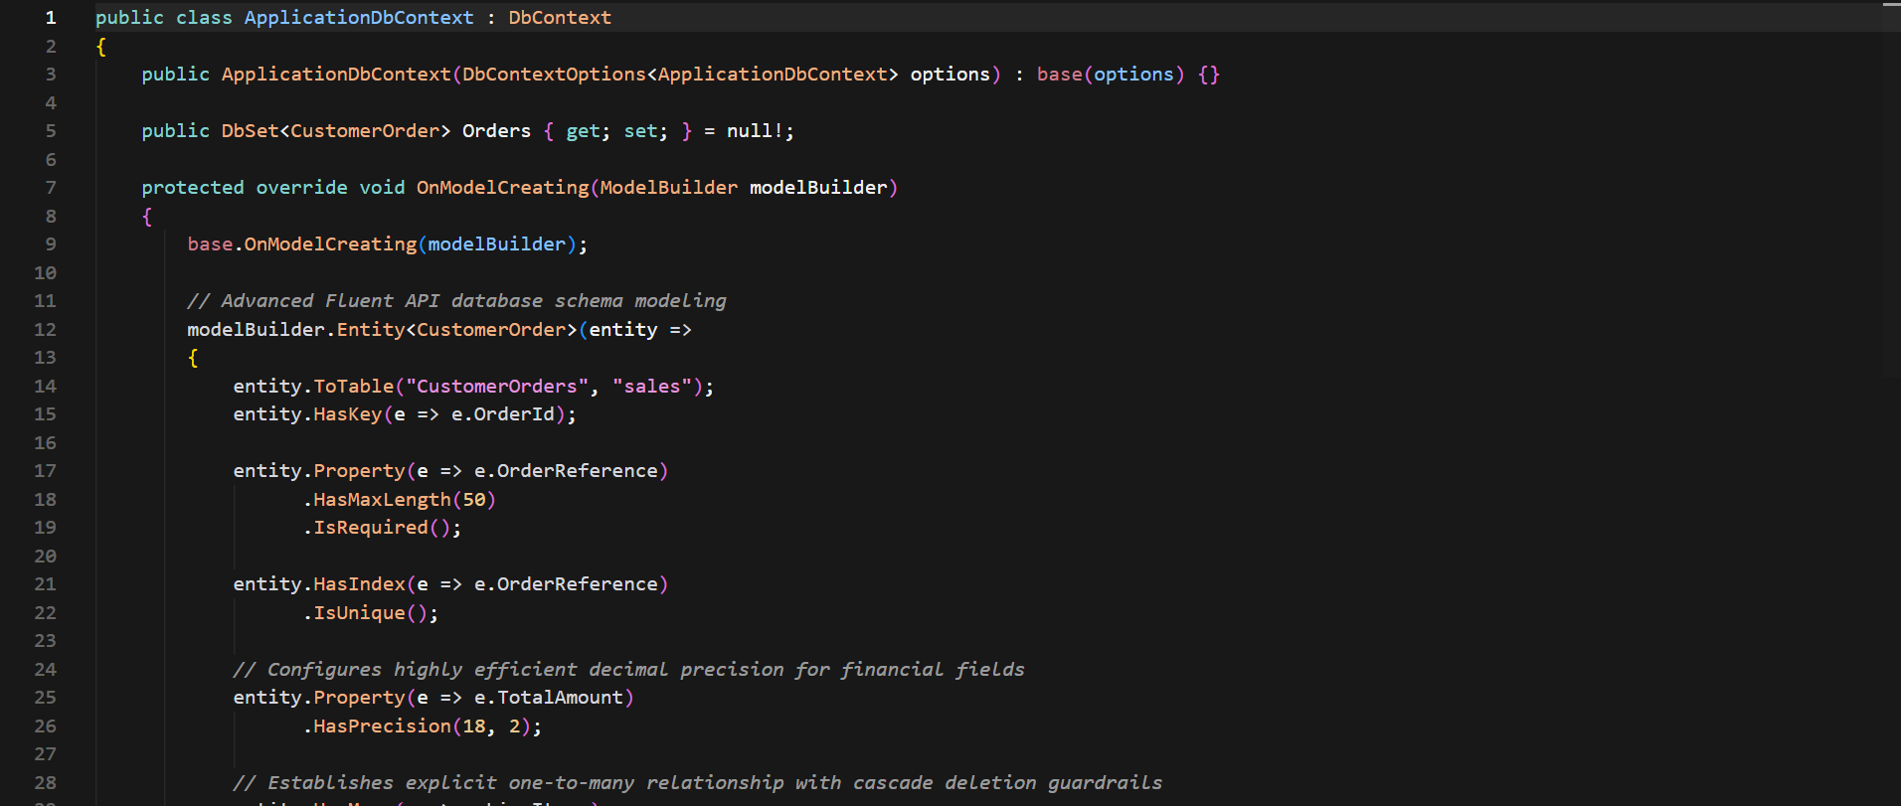Click "OrderReference" on line 17
Viewport: 1901px width, 806px height.
pos(577,471)
